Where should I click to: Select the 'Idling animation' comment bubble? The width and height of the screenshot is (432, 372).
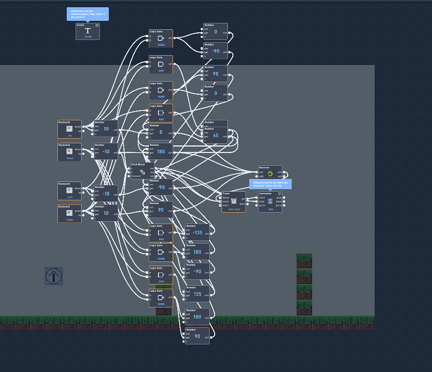pos(270,184)
